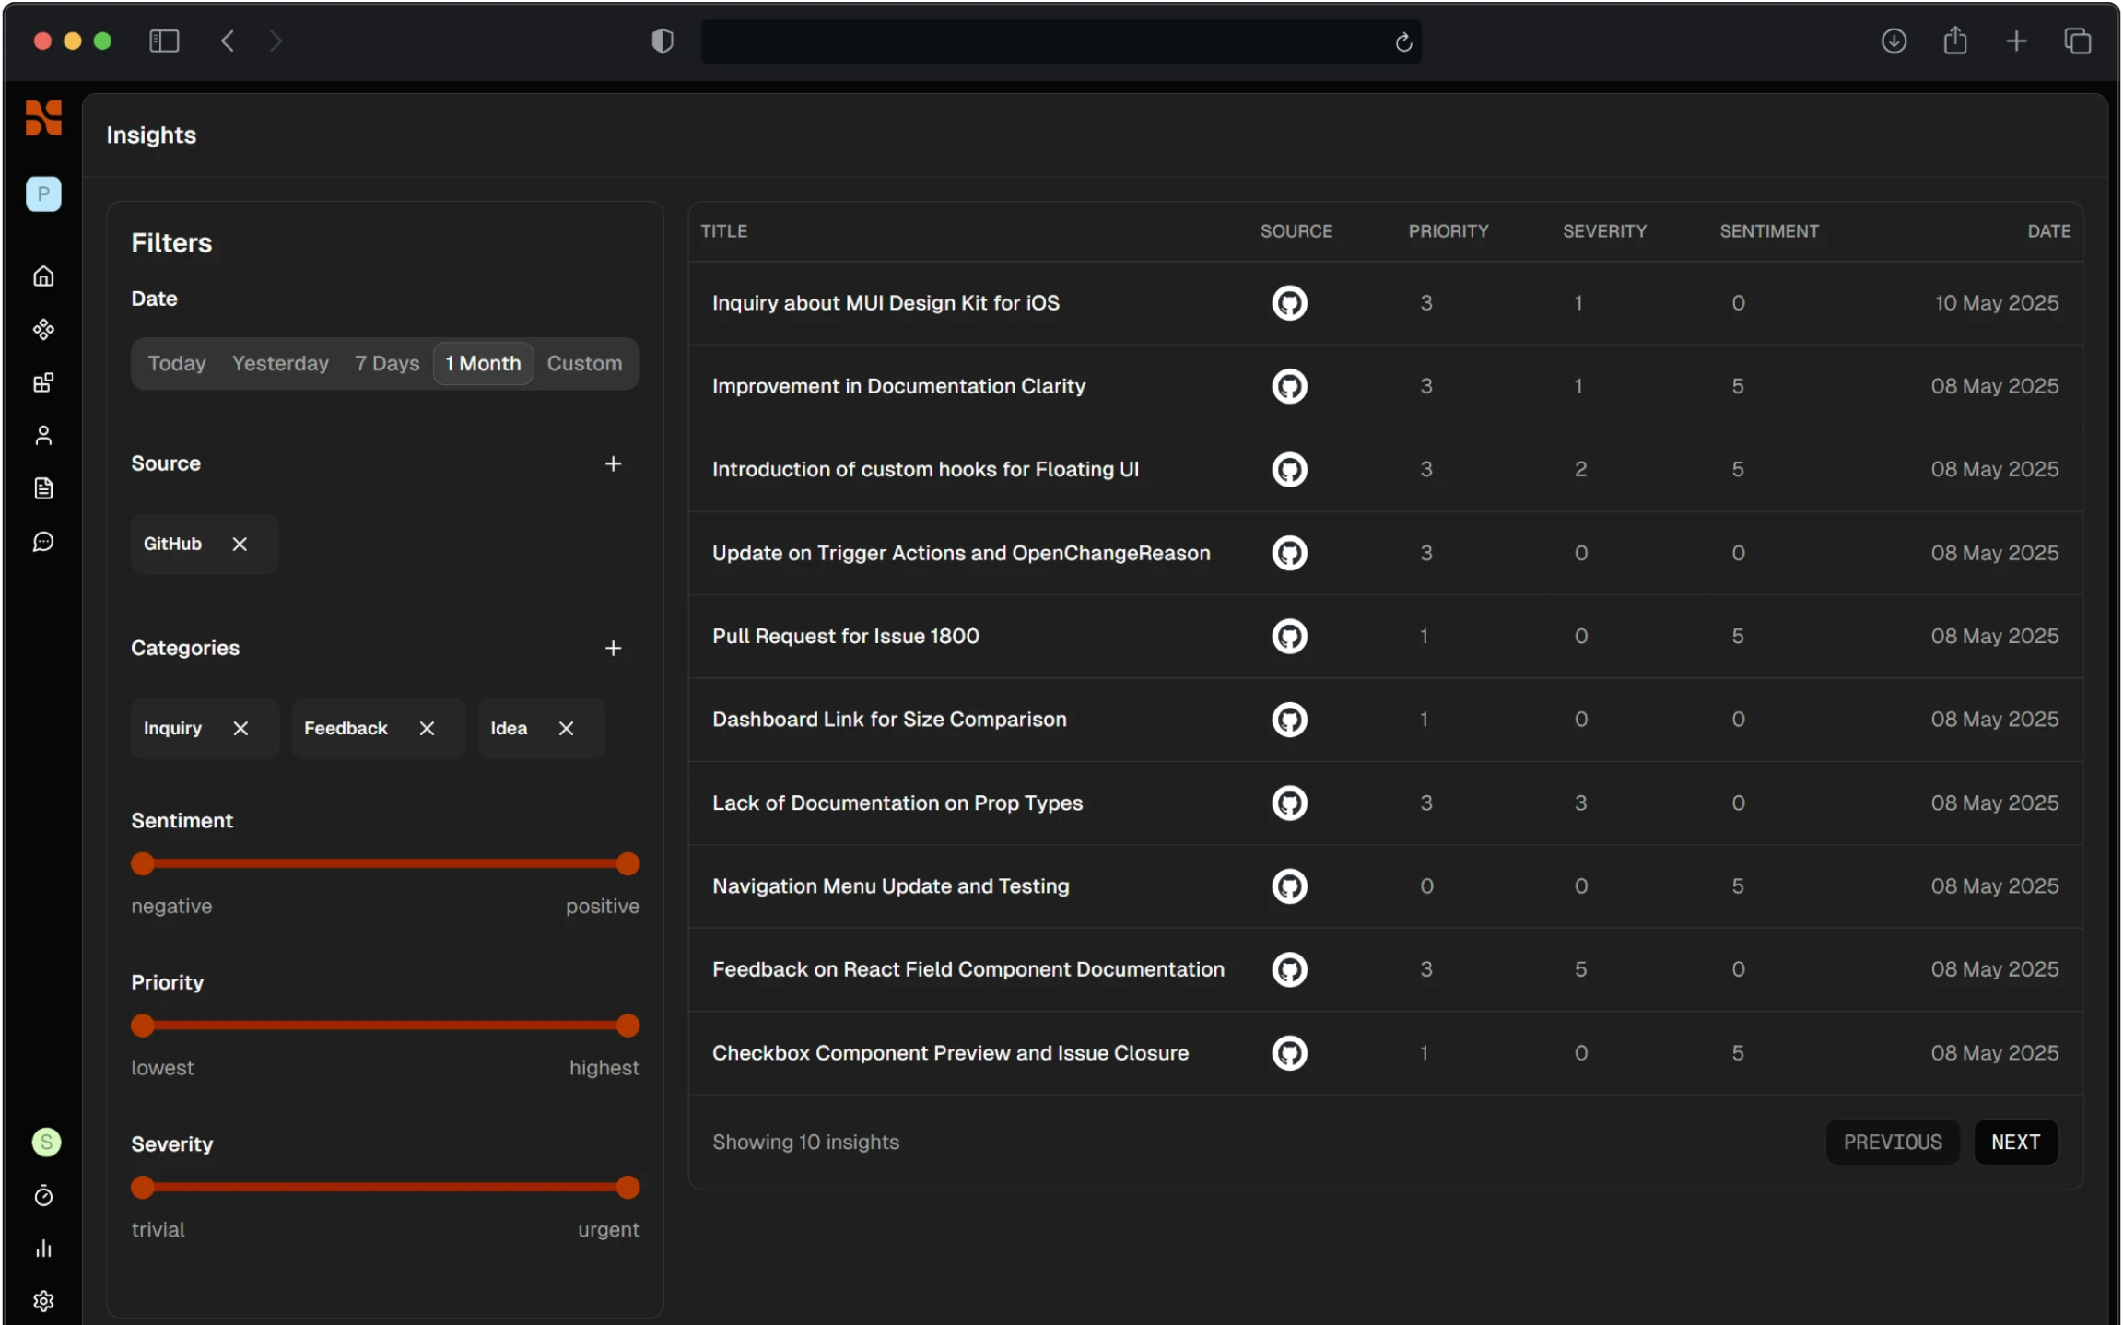The width and height of the screenshot is (2123, 1325).
Task: Go back in browser history
Action: click(228, 41)
